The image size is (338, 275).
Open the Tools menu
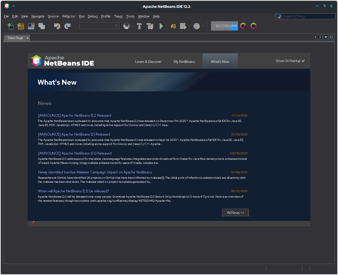click(x=130, y=16)
